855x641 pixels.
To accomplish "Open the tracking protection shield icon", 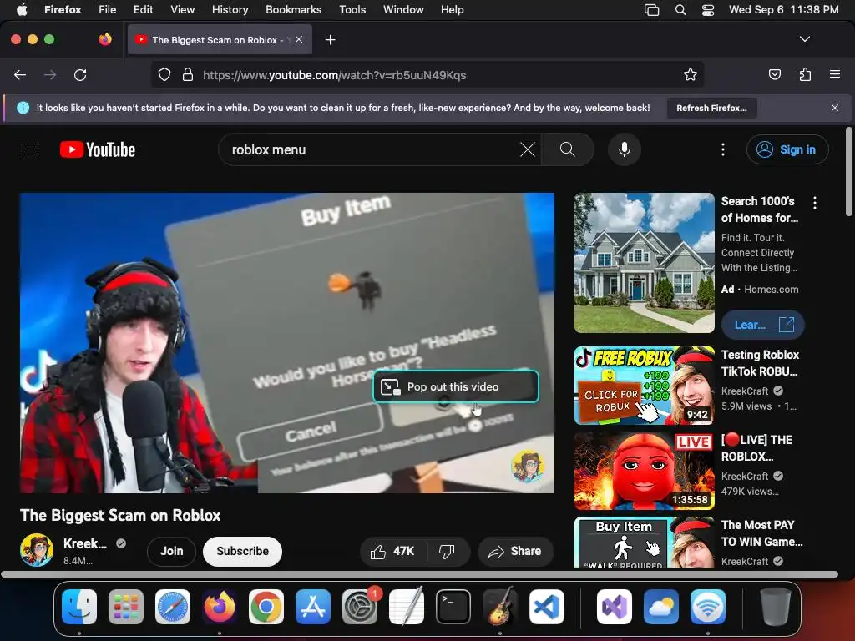I will tap(164, 74).
